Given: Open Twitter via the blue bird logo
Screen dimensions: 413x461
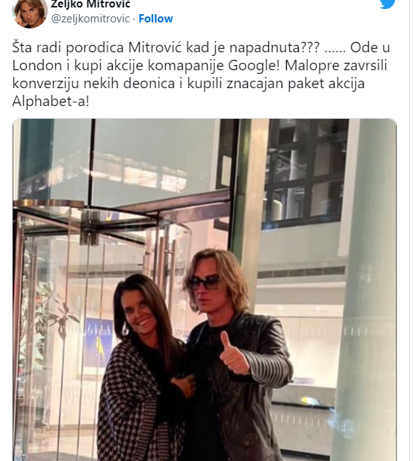Looking at the screenshot, I should [387, 4].
